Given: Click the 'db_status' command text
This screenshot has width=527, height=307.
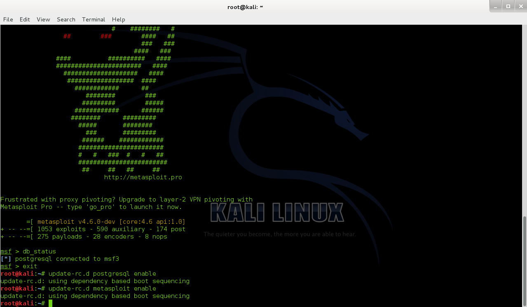Looking at the screenshot, I should 39,251.
